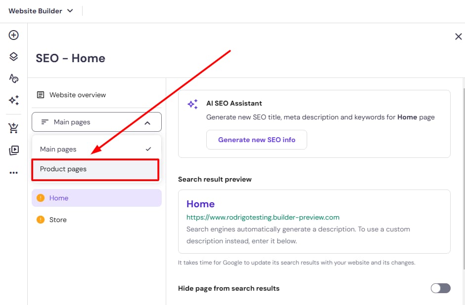Screen dimensions: 465x305
Task: Open the AI tools sparkle icon
Action: 14,100
